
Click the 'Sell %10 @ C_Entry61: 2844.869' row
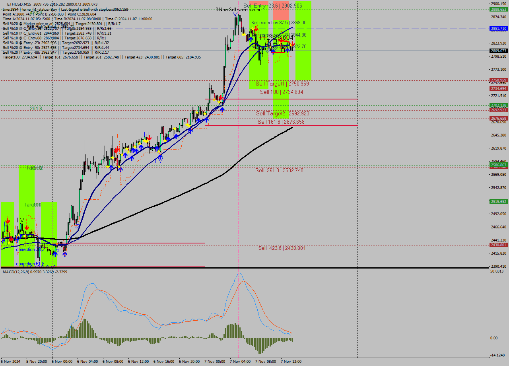[x=57, y=33]
